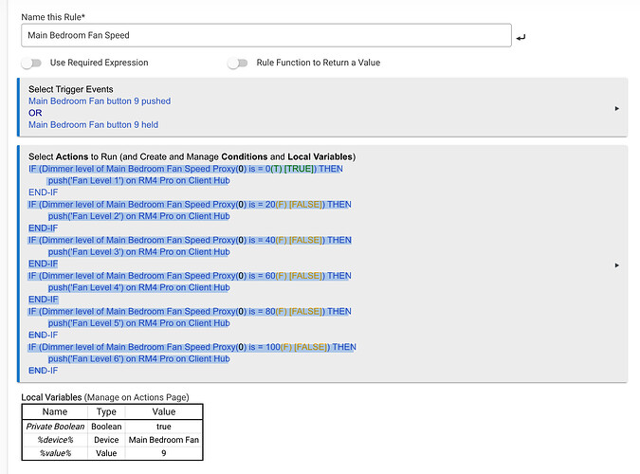Click the 'Select Trigger Events' heading

click(x=70, y=89)
